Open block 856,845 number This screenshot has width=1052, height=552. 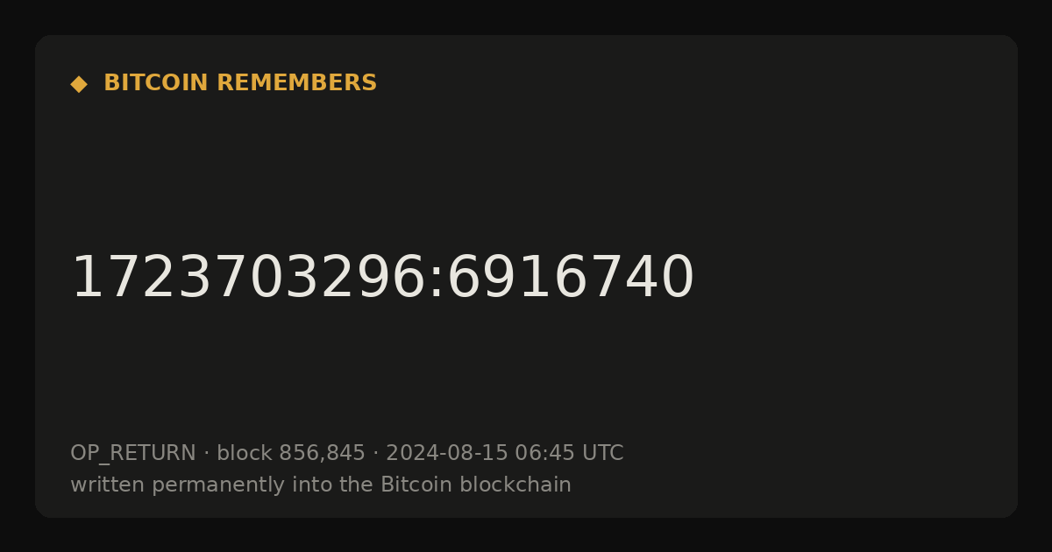[322, 453]
